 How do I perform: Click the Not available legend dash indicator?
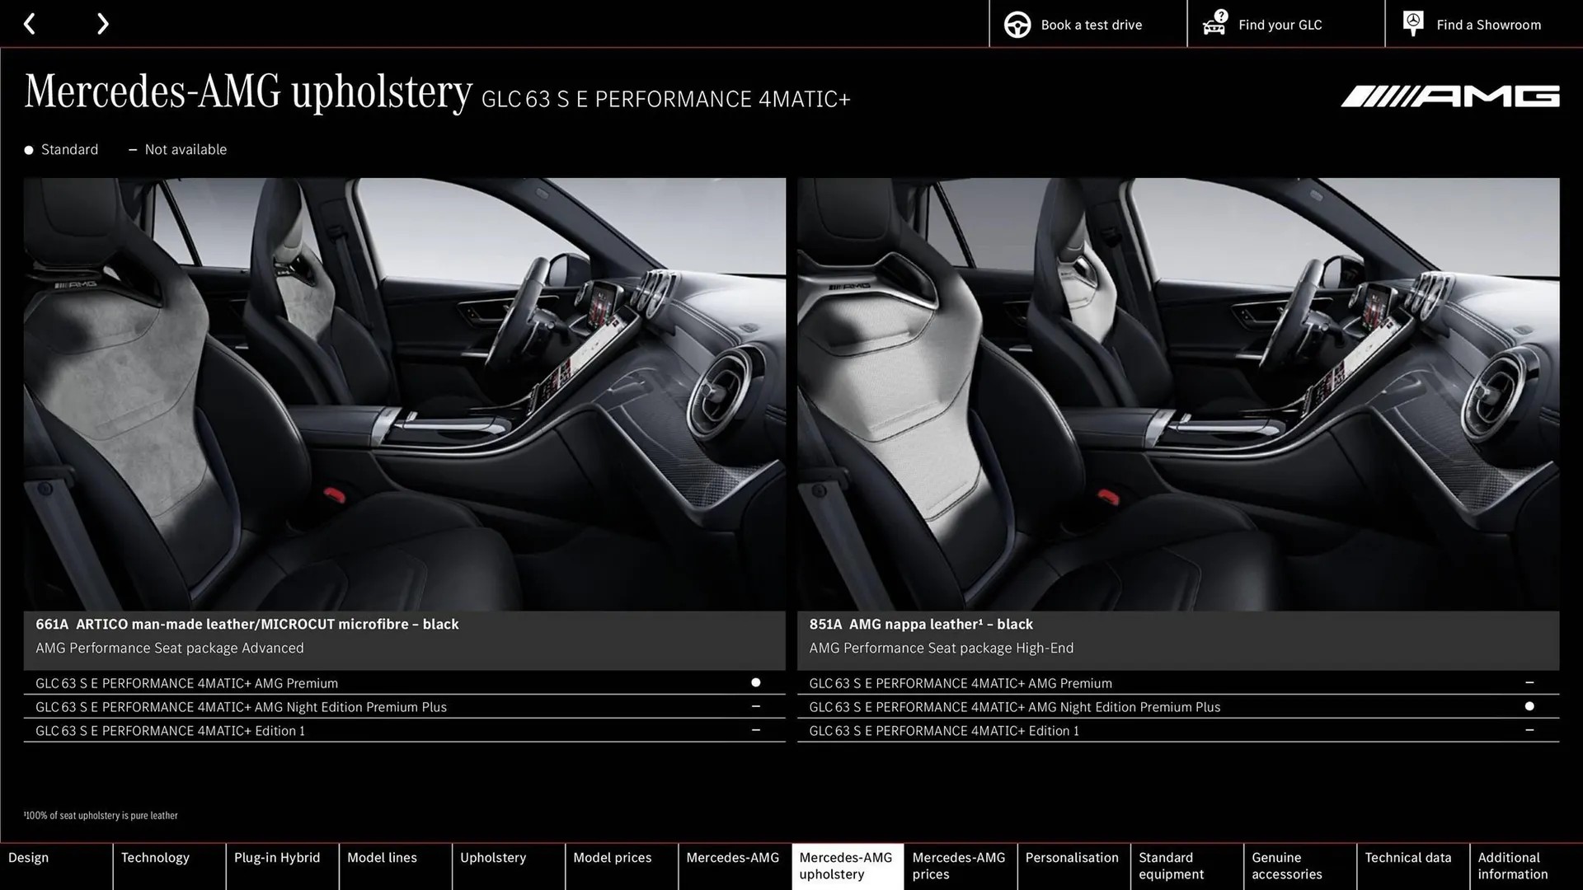click(134, 149)
